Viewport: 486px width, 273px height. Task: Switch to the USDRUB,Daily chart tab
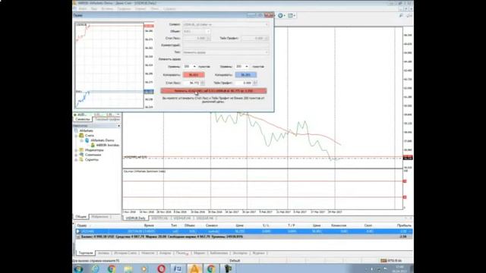(136, 218)
